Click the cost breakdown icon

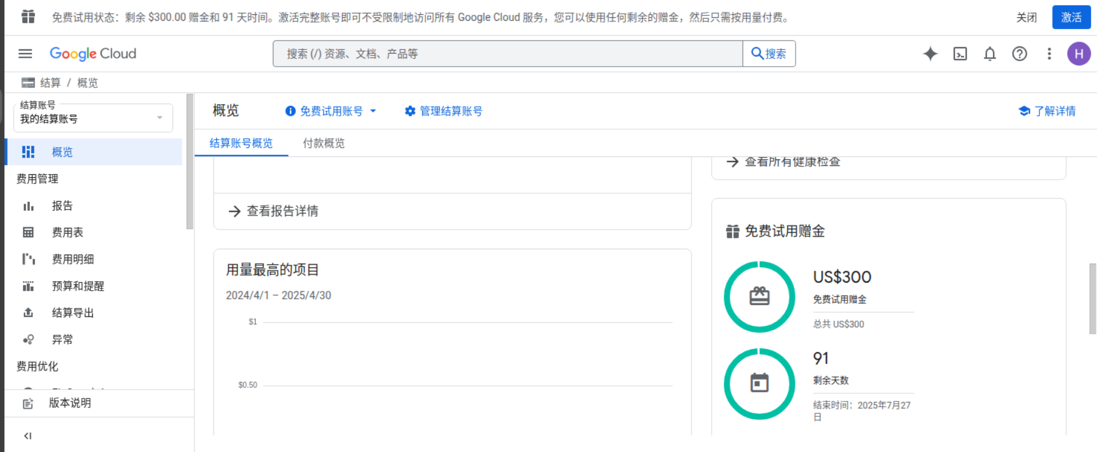pos(28,259)
